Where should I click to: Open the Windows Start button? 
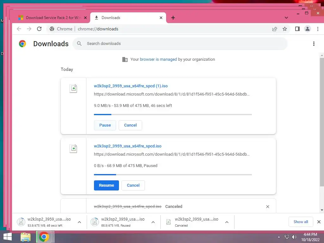click(x=8, y=237)
